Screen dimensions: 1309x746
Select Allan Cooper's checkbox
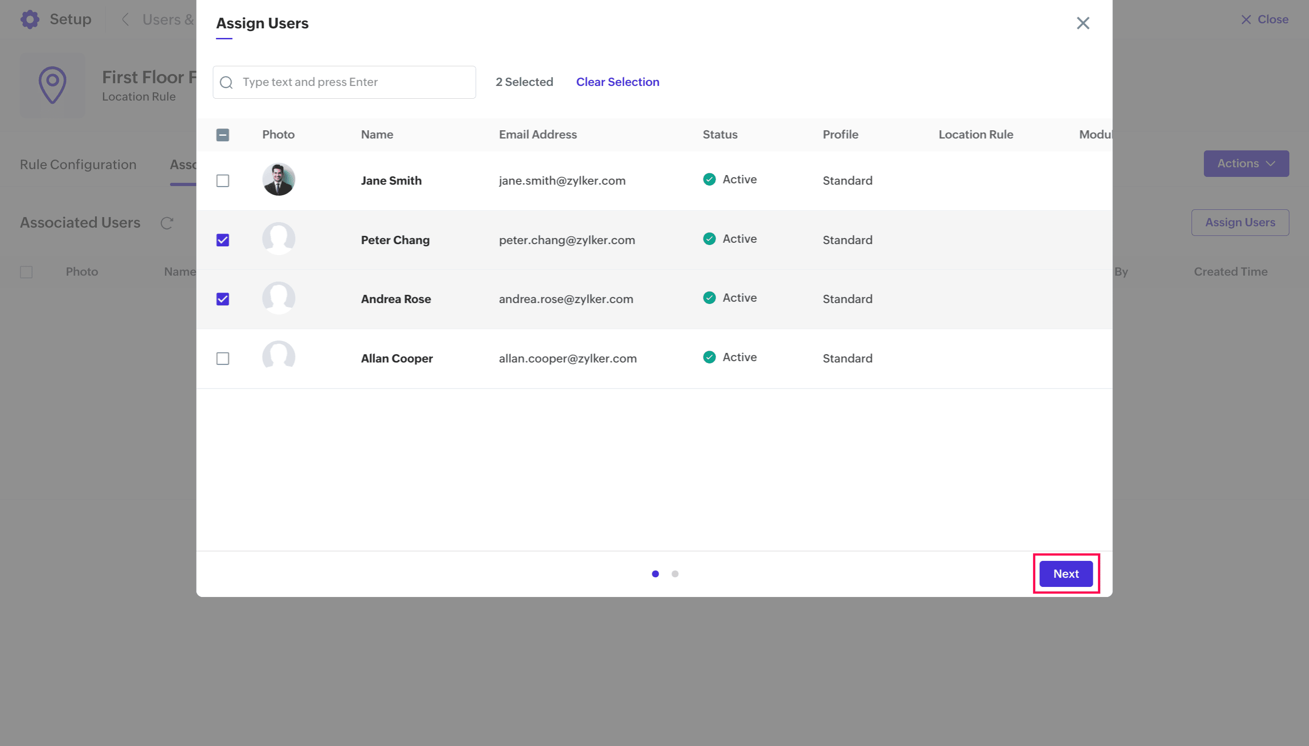tap(223, 359)
